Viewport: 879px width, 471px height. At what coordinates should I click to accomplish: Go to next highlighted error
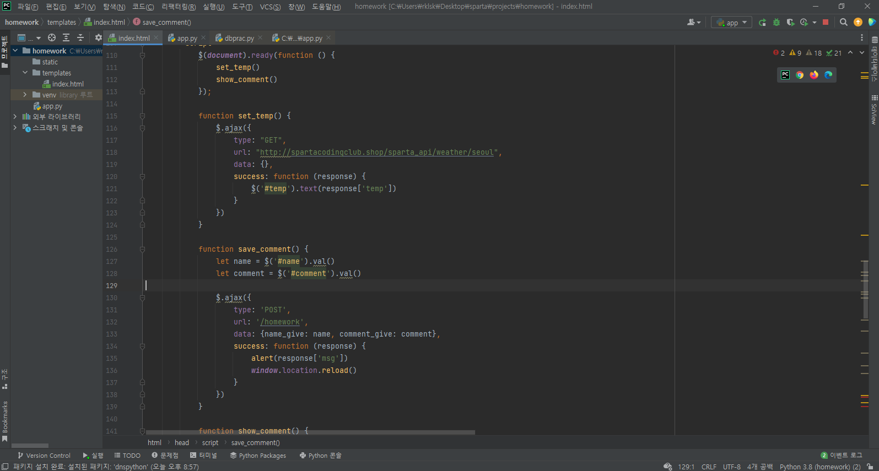pyautogui.click(x=862, y=53)
